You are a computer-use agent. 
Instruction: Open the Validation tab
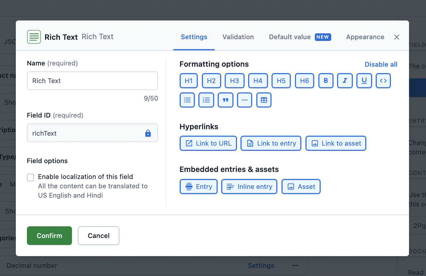tap(238, 37)
